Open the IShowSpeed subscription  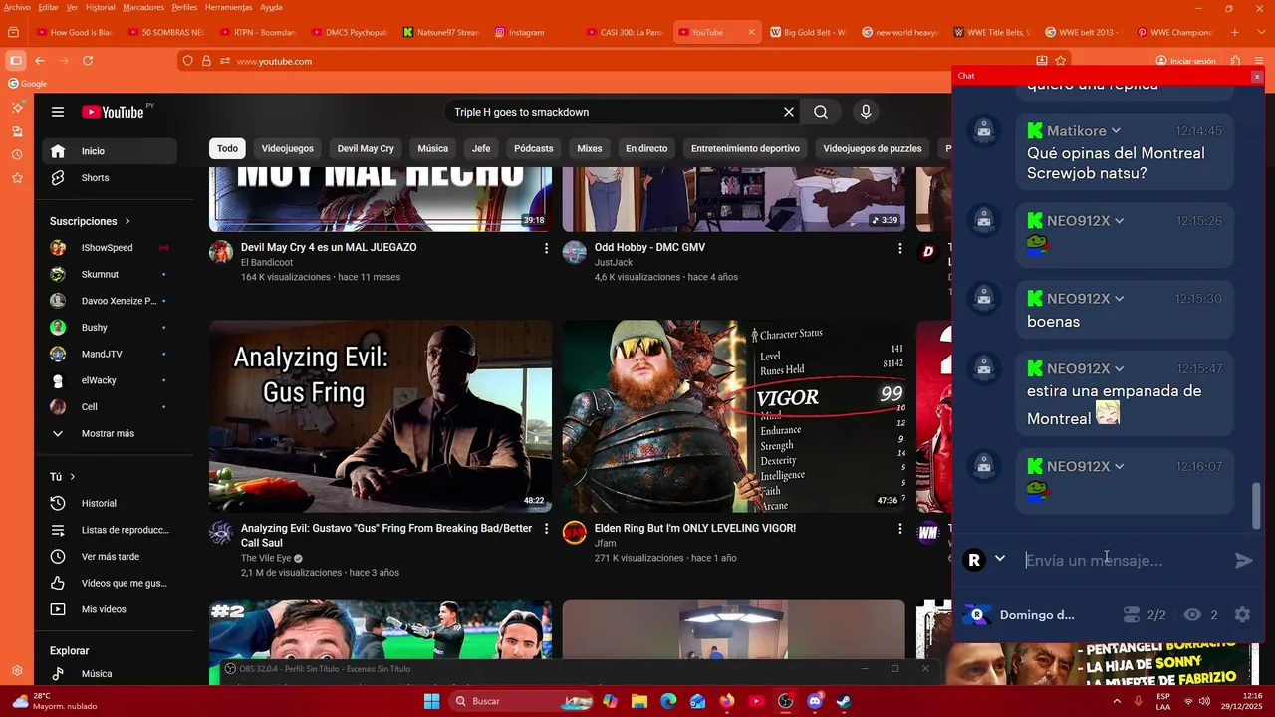(x=110, y=248)
